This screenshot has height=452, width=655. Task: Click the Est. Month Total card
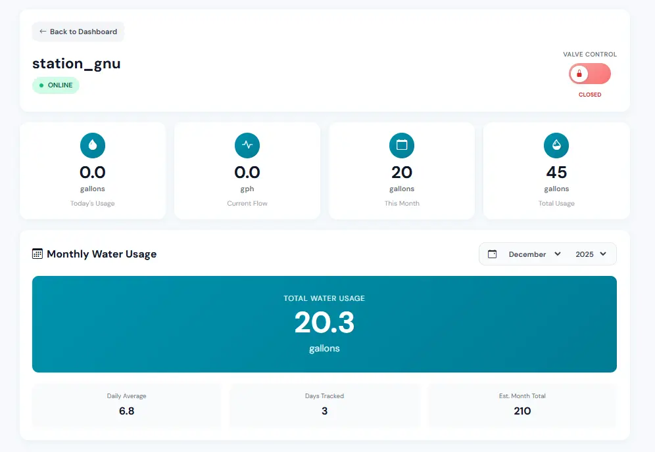[x=522, y=404]
